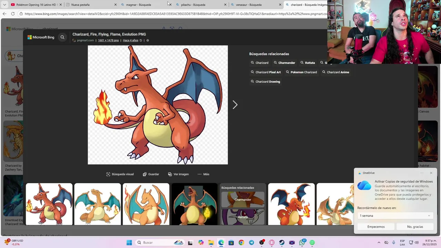Click the microphone tray icon
Viewport: 441px width, 248px height.
(x=393, y=242)
